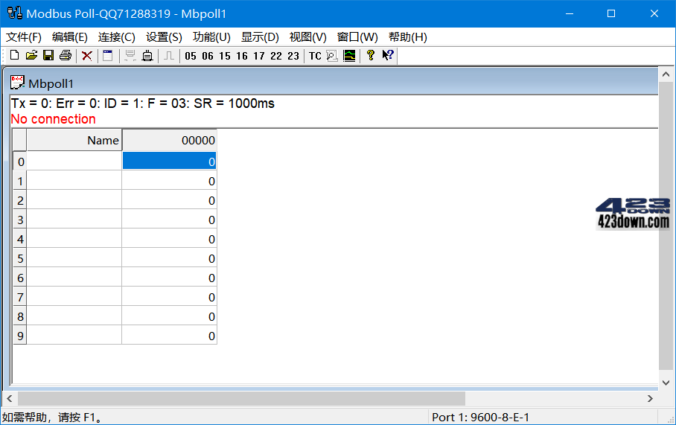Open the 编辑(E) menu
The width and height of the screenshot is (676, 425).
pyautogui.click(x=70, y=37)
